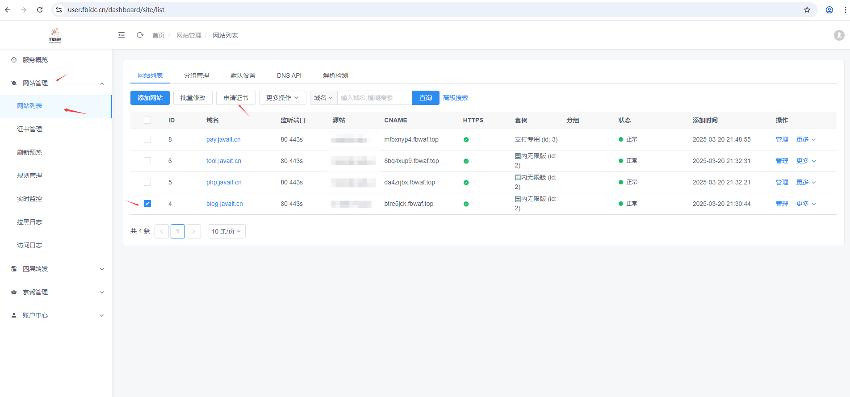
Task: Go to previous page arrow in pagination
Action: (x=162, y=231)
